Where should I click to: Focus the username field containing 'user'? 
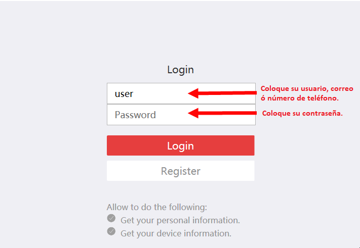(181, 93)
